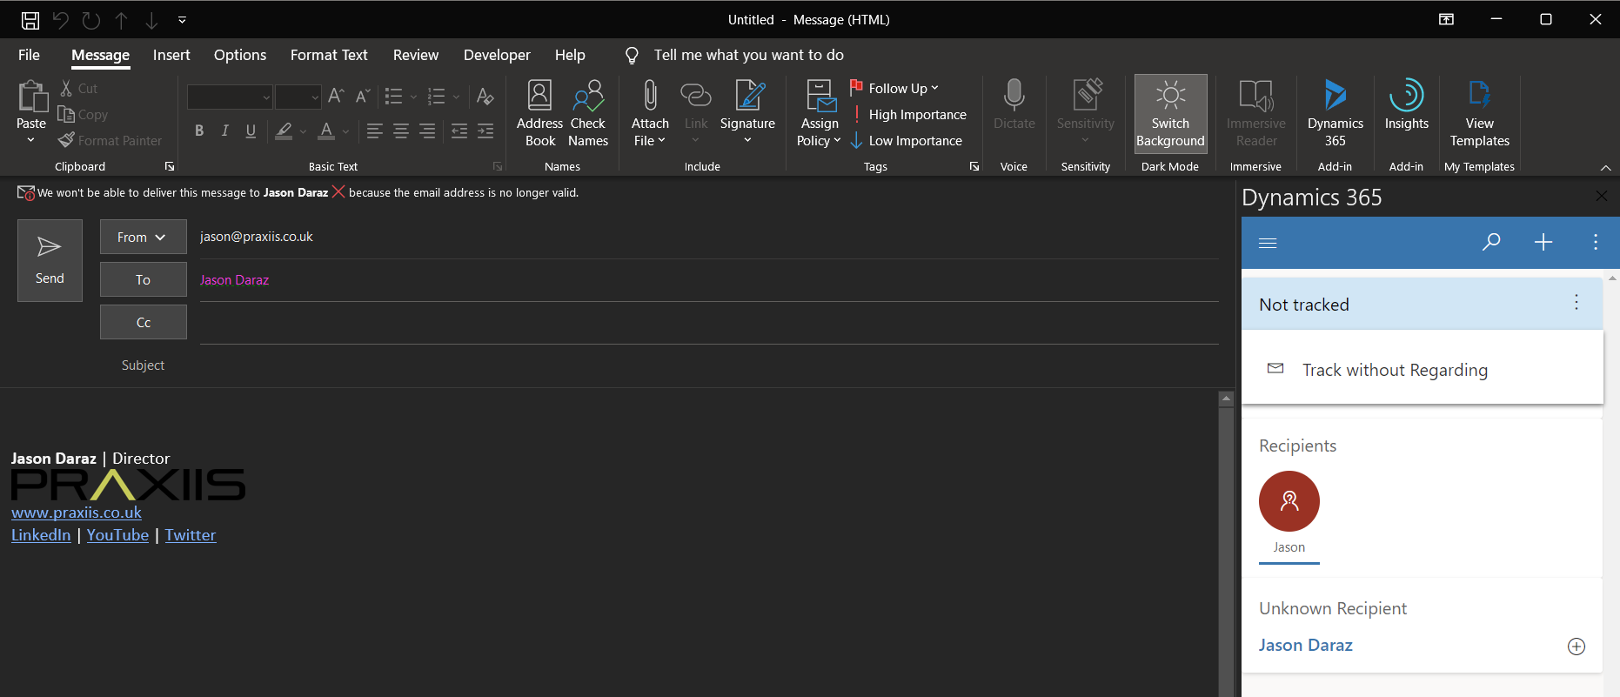Viewport: 1620px width, 697px height.
Task: Click the Cc button
Action: 143,322
